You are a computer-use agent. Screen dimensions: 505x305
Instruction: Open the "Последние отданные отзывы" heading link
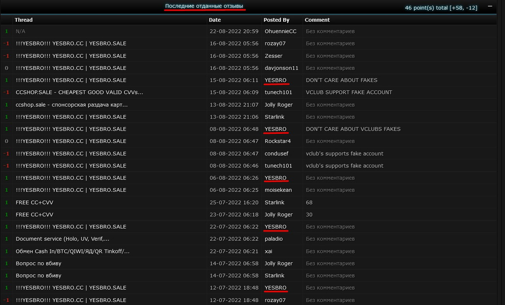pos(204,6)
